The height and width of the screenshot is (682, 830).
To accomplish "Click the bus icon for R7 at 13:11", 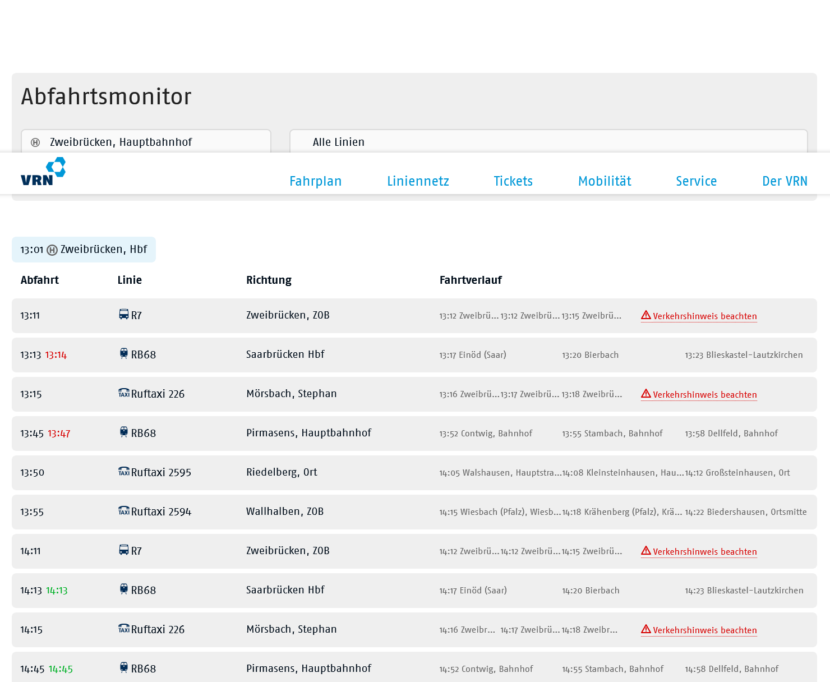I will point(124,315).
